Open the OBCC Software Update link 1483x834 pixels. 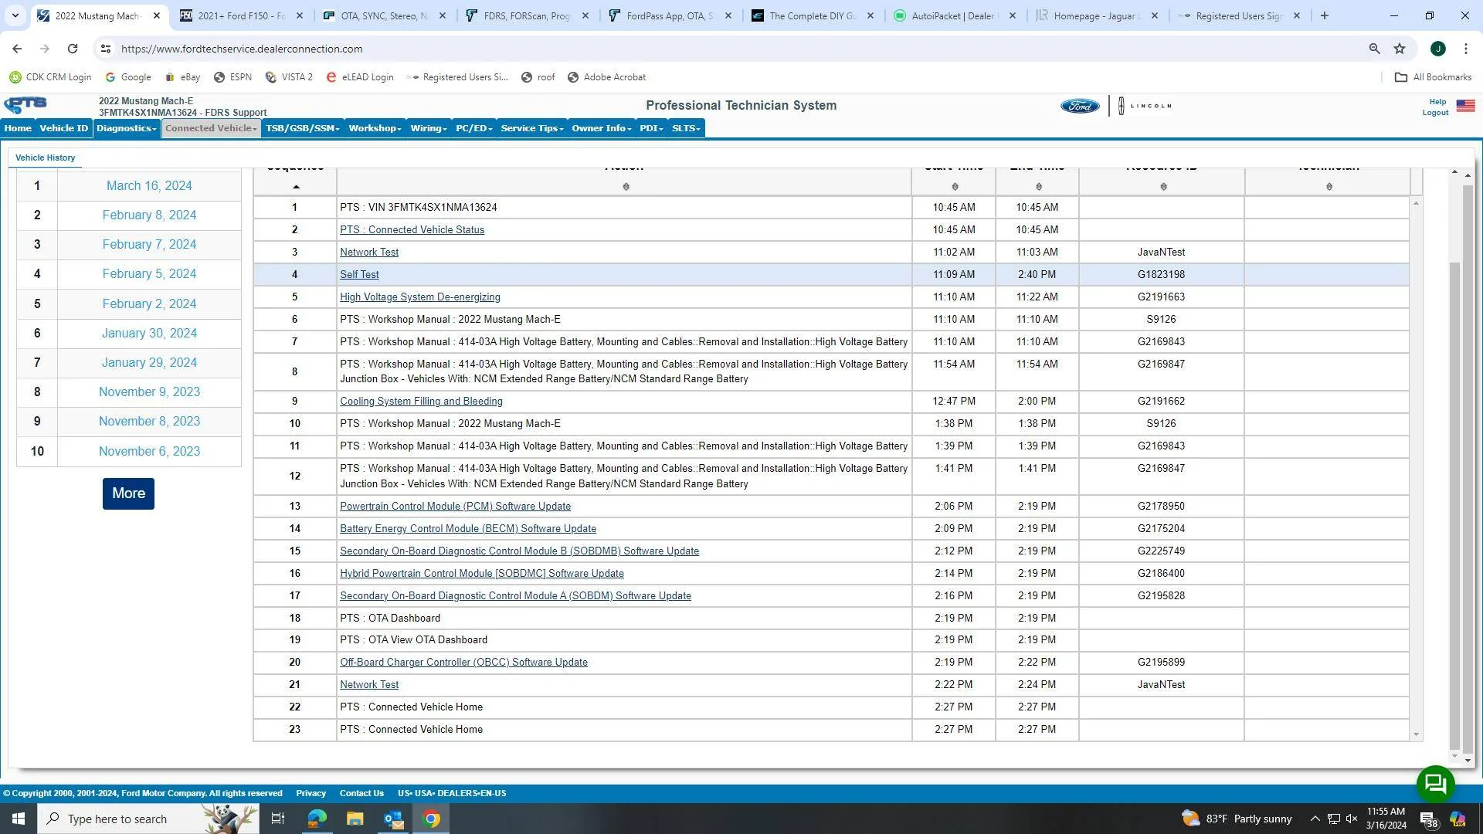(463, 663)
